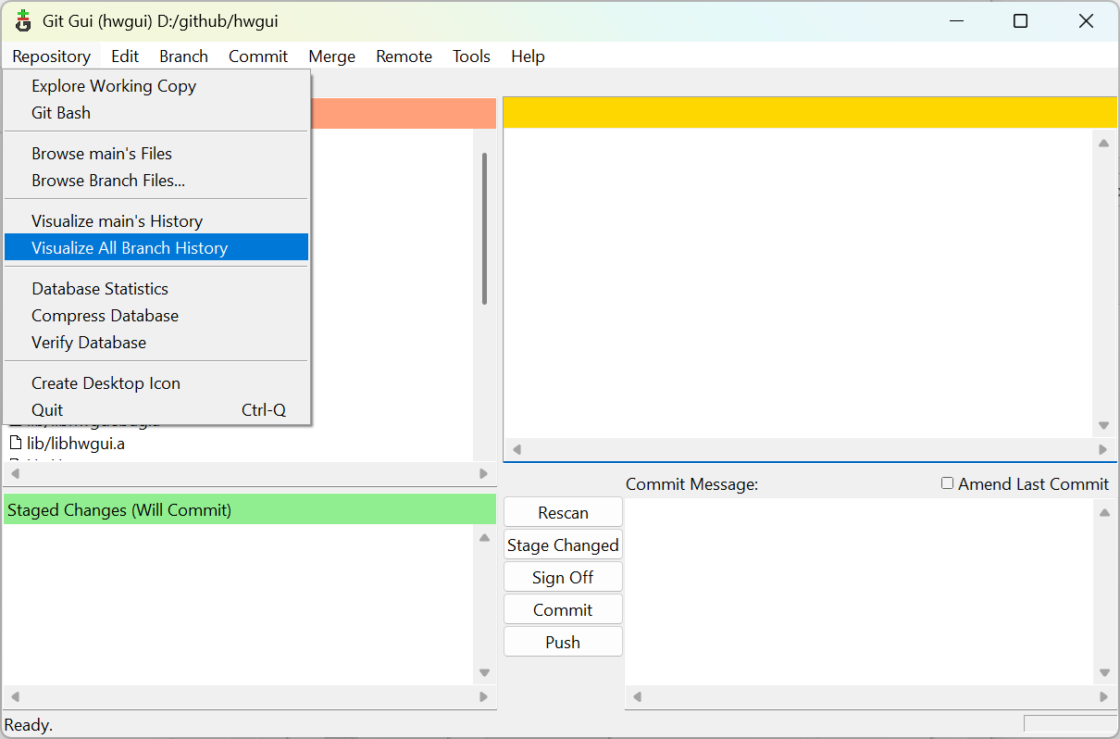Click inside the Commit Message text area
1120x739 pixels.
(859, 591)
